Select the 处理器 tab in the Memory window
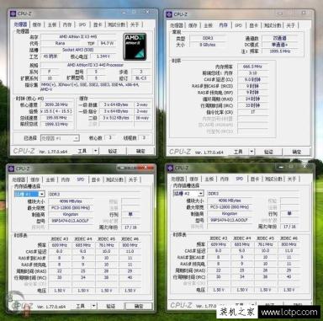This screenshot has height=321, width=323. point(177,25)
